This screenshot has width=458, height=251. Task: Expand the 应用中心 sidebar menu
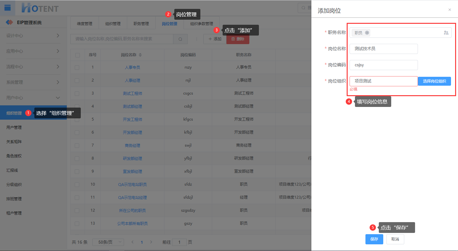coord(33,51)
